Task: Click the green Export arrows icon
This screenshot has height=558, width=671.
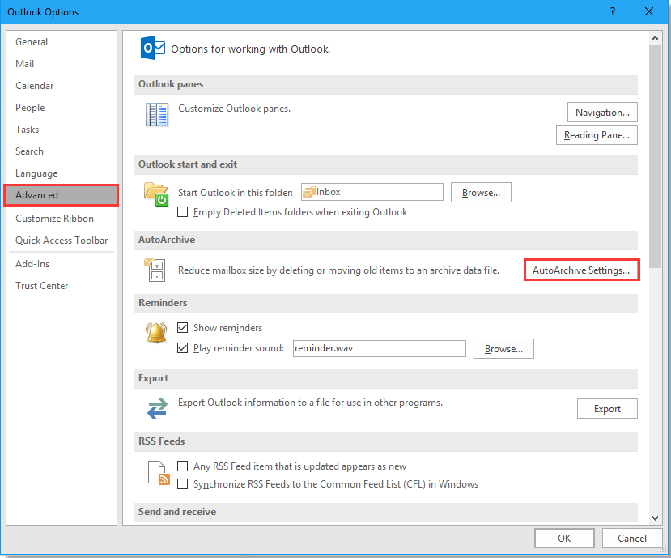Action: tap(157, 408)
